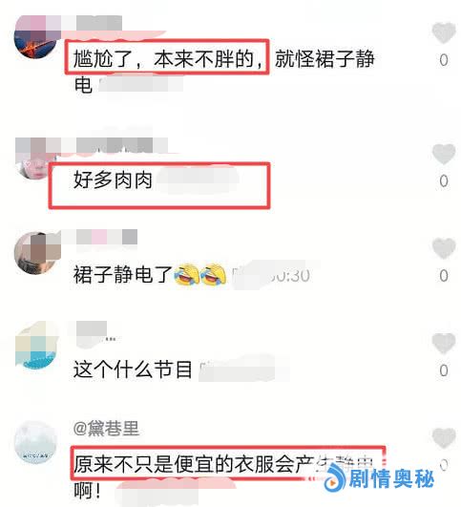Open the avatar beside 这个什么节目 comment
The height and width of the screenshot is (507, 461).
(36, 347)
